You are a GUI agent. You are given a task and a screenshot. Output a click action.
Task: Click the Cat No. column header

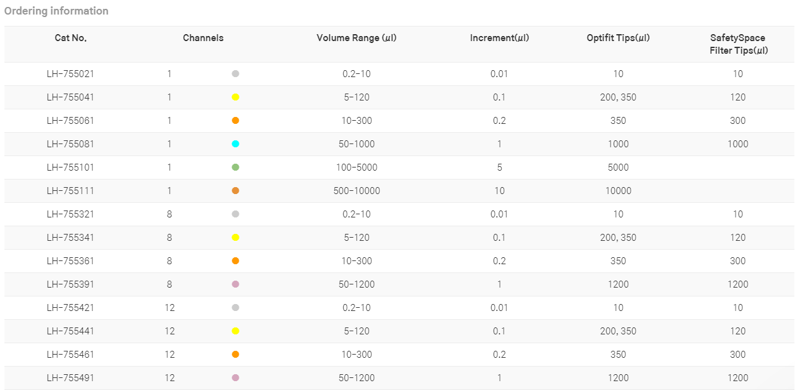[71, 38]
